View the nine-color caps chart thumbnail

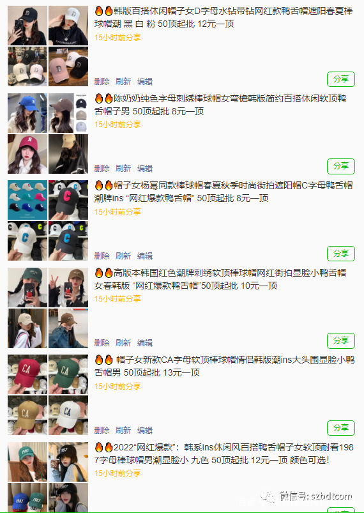pyautogui.click(x=27, y=200)
